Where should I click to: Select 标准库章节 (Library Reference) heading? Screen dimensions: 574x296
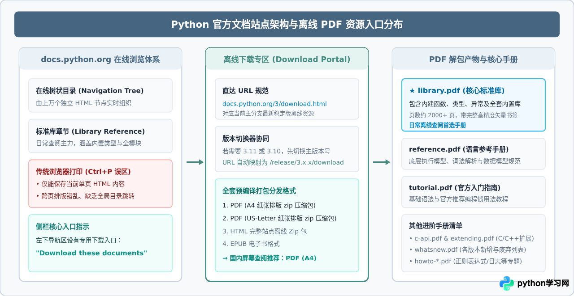90,131
